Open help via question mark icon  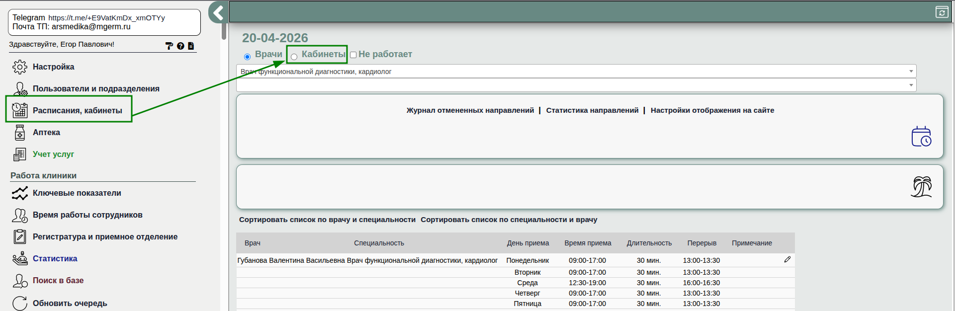180,46
